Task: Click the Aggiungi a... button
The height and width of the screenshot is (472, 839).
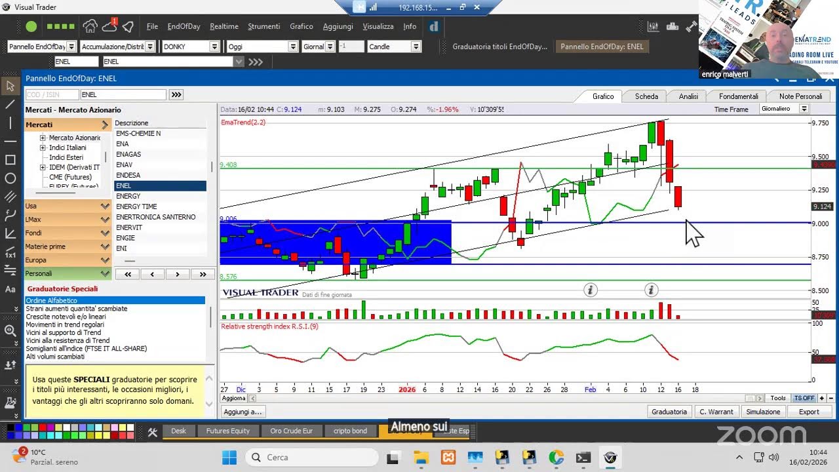Action: tap(243, 412)
